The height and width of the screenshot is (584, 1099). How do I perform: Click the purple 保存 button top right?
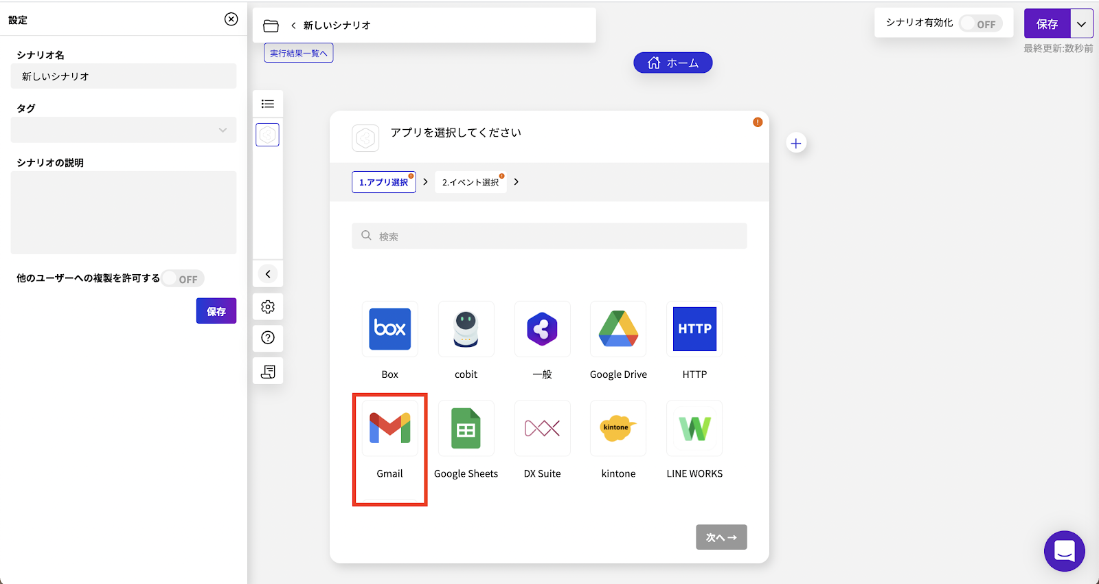1047,24
